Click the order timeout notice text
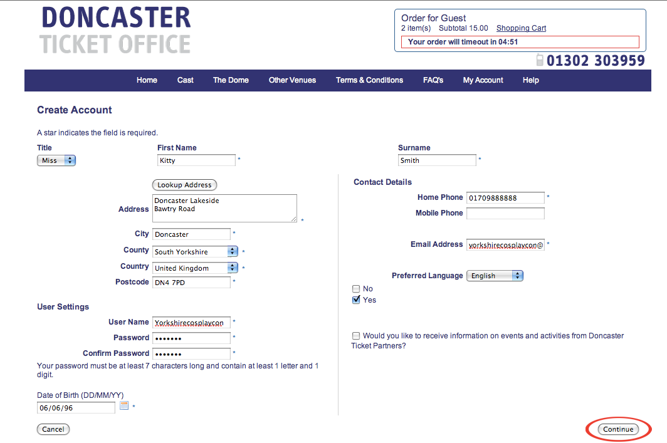The width and height of the screenshot is (667, 443). click(x=463, y=41)
